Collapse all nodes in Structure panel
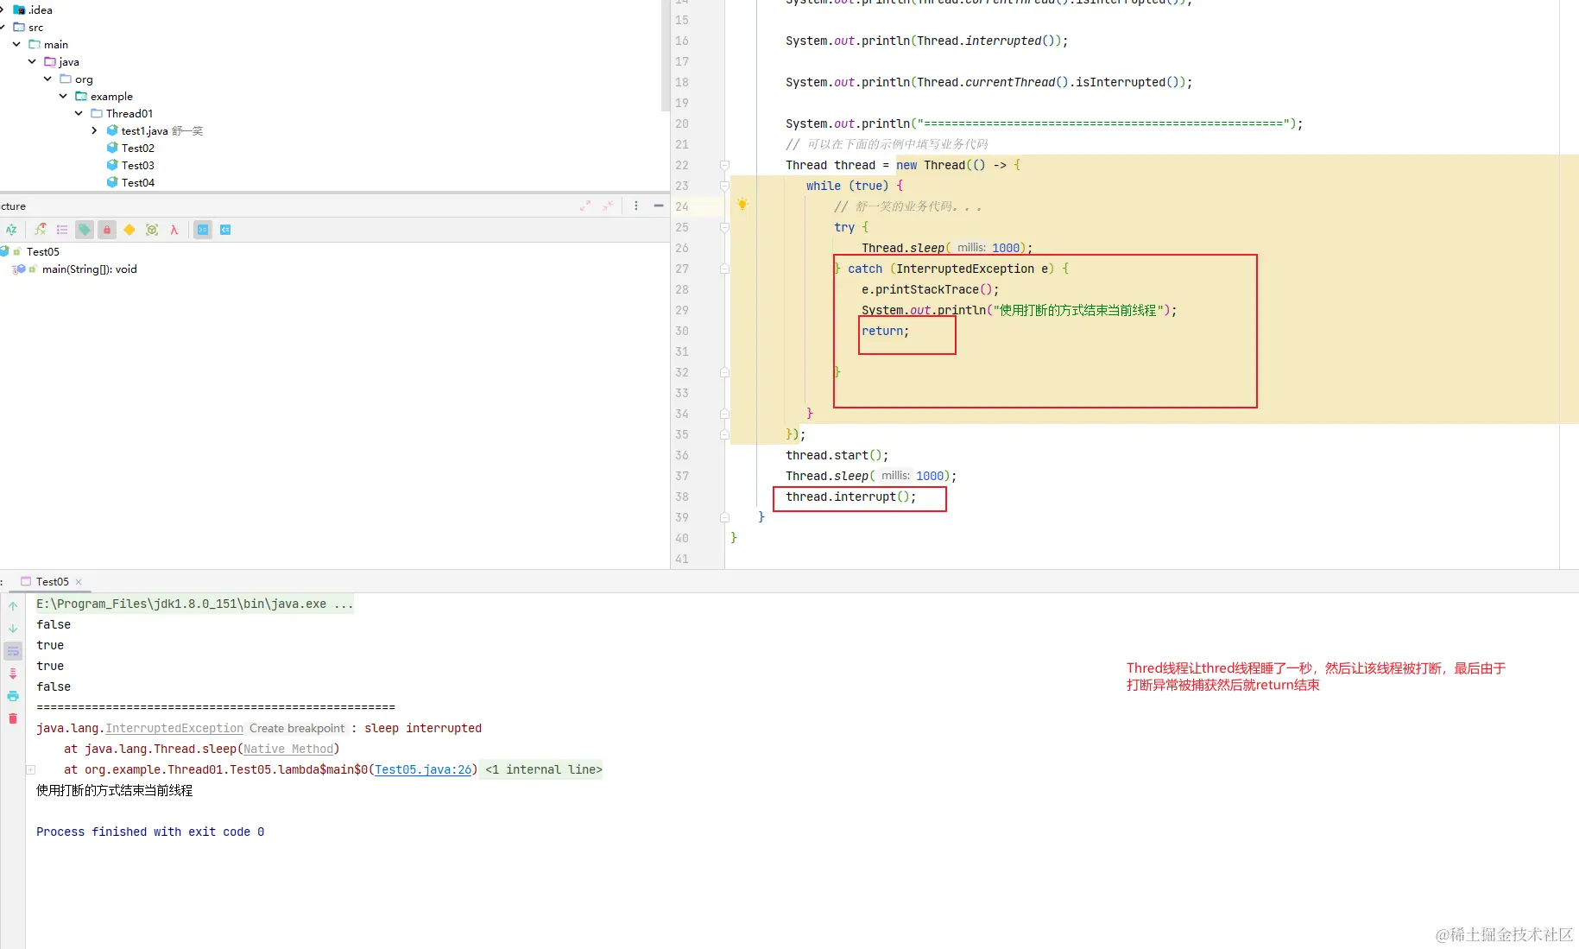Image resolution: width=1579 pixels, height=949 pixels. [x=608, y=206]
